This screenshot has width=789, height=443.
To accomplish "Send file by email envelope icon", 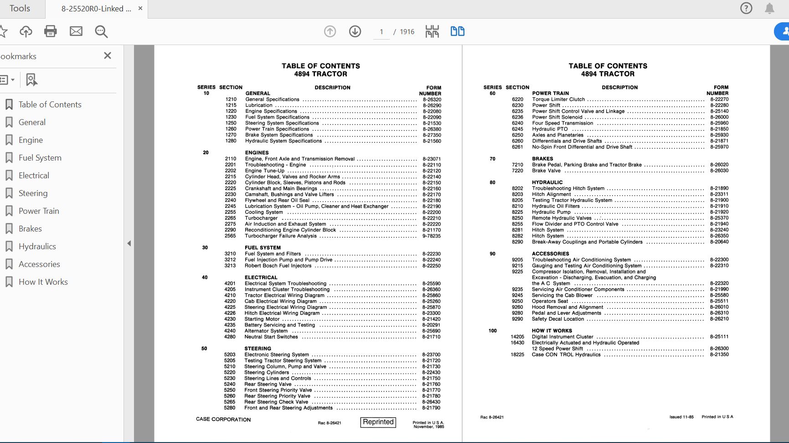I will [76, 31].
